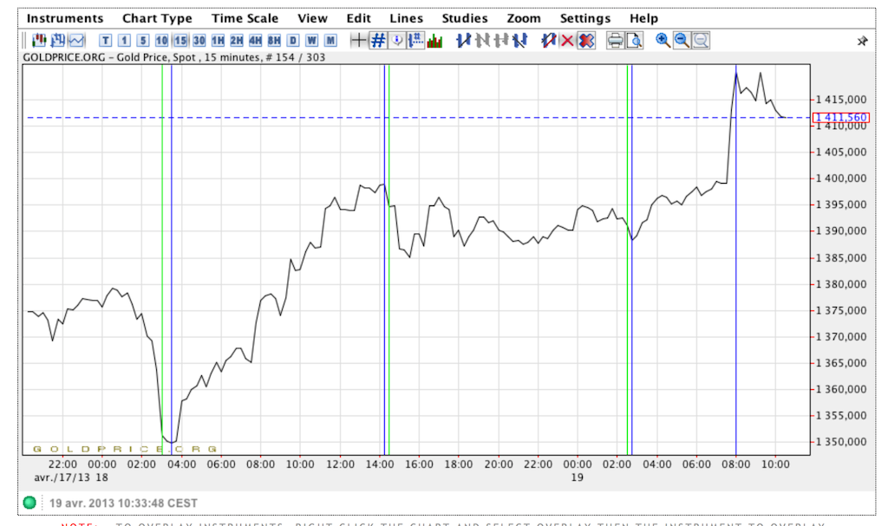
Task: Expand the Chart Type menu
Action: (157, 18)
